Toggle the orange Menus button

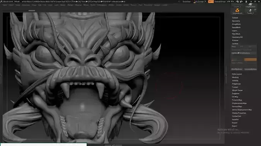211,2
